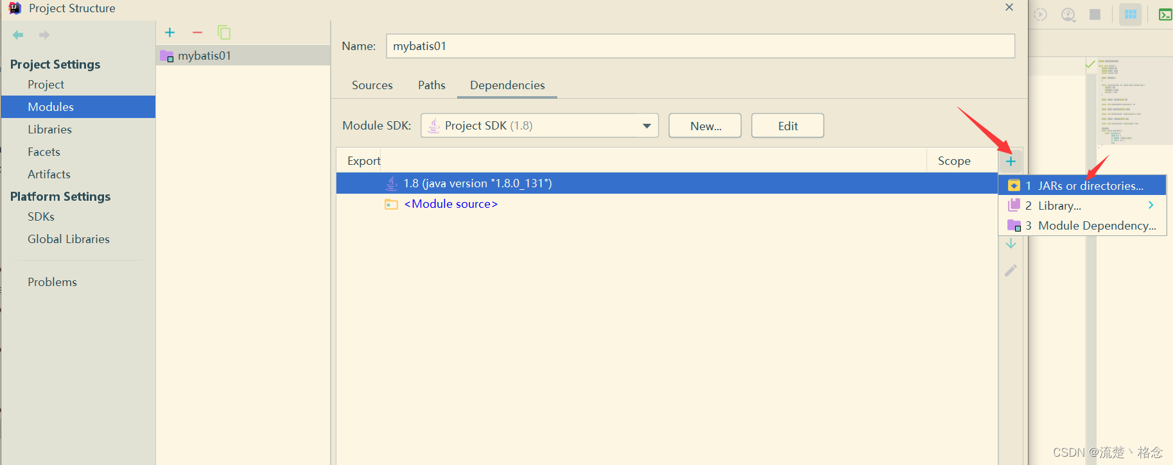Screen dimensions: 1173x465
Task: Click the stop icon in IDE toolbar
Action: (x=1095, y=14)
